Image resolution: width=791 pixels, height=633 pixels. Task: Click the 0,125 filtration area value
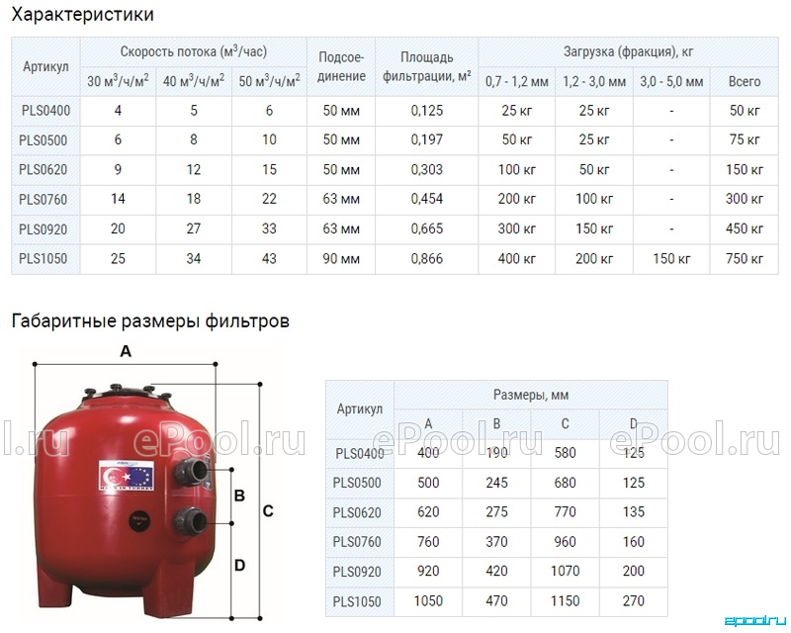pos(427,111)
